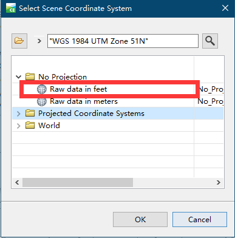Click the Projected Coordinate Systems folder icon
The height and width of the screenshot is (238, 235).
(x=30, y=113)
